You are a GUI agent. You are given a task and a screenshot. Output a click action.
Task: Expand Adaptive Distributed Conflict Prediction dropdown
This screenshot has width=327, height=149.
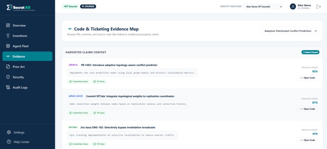coord(289,31)
